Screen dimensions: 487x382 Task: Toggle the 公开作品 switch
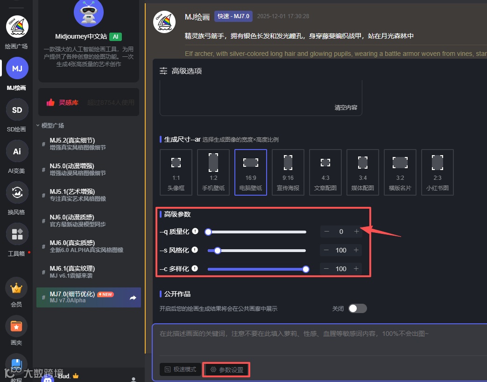(x=358, y=308)
